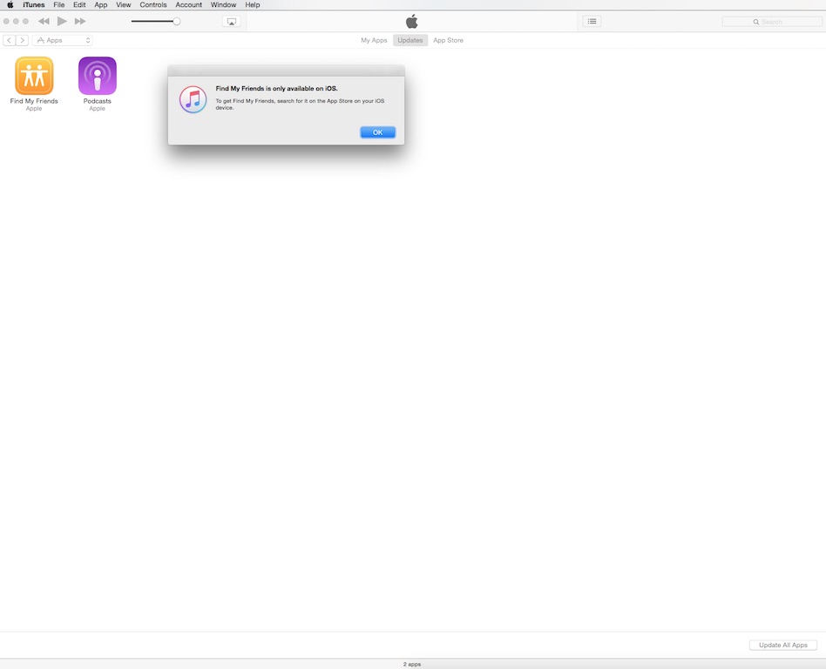The image size is (826, 669).
Task: Select the Updates tab
Action: [410, 40]
